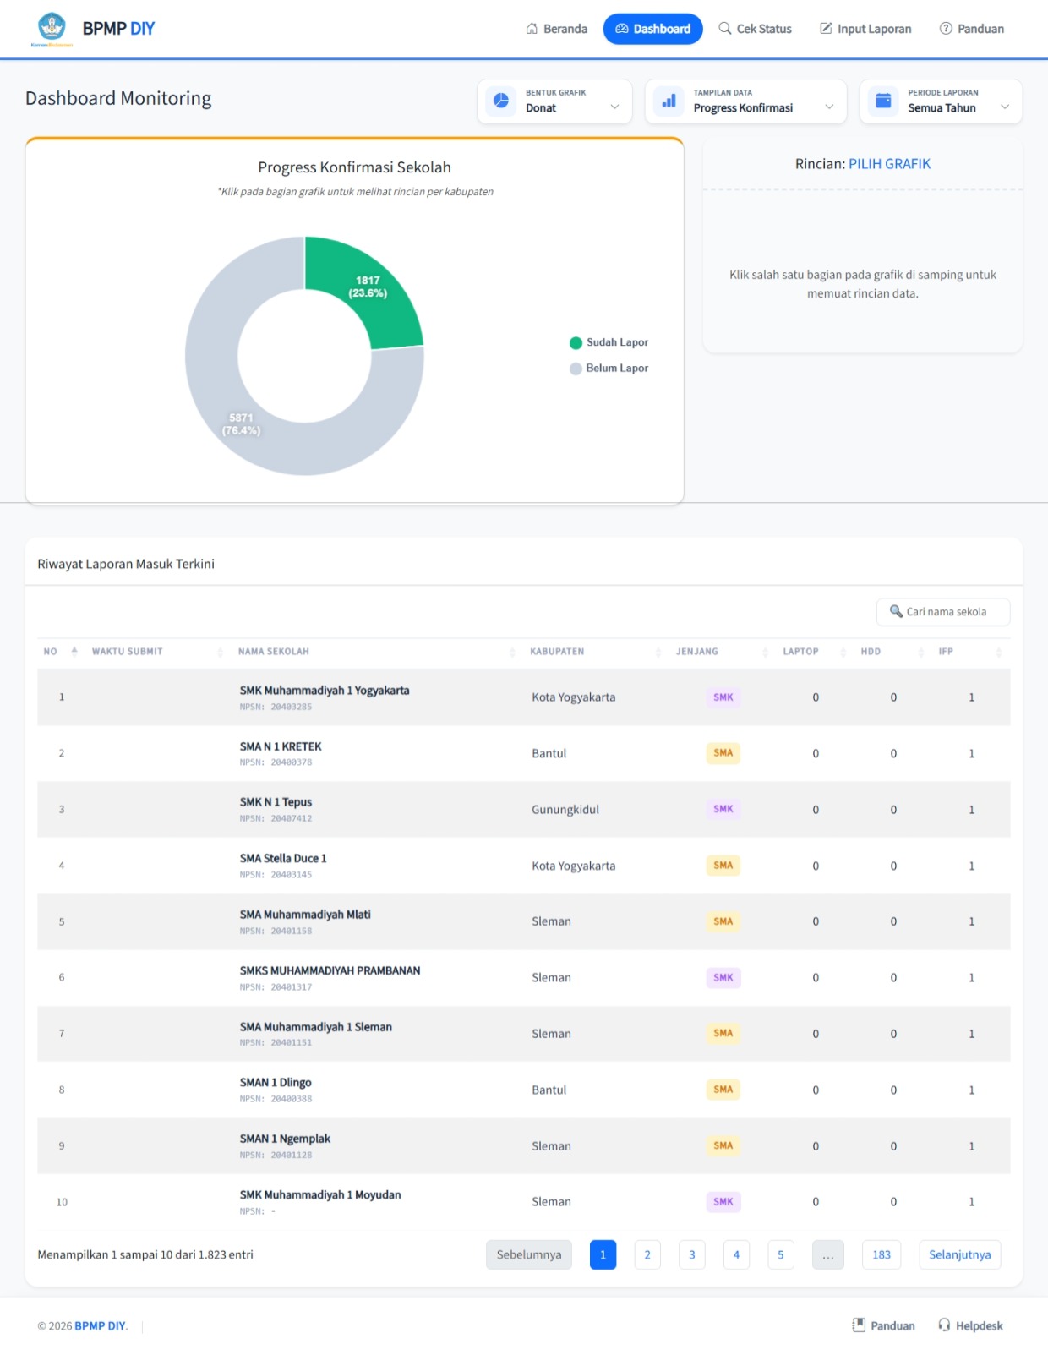This screenshot has height=1355, width=1048.
Task: Open the Bentuk Grafik Donat dropdown
Action: click(x=554, y=101)
